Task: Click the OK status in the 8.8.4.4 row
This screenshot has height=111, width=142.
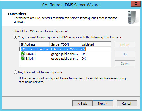Action: tap(83, 59)
